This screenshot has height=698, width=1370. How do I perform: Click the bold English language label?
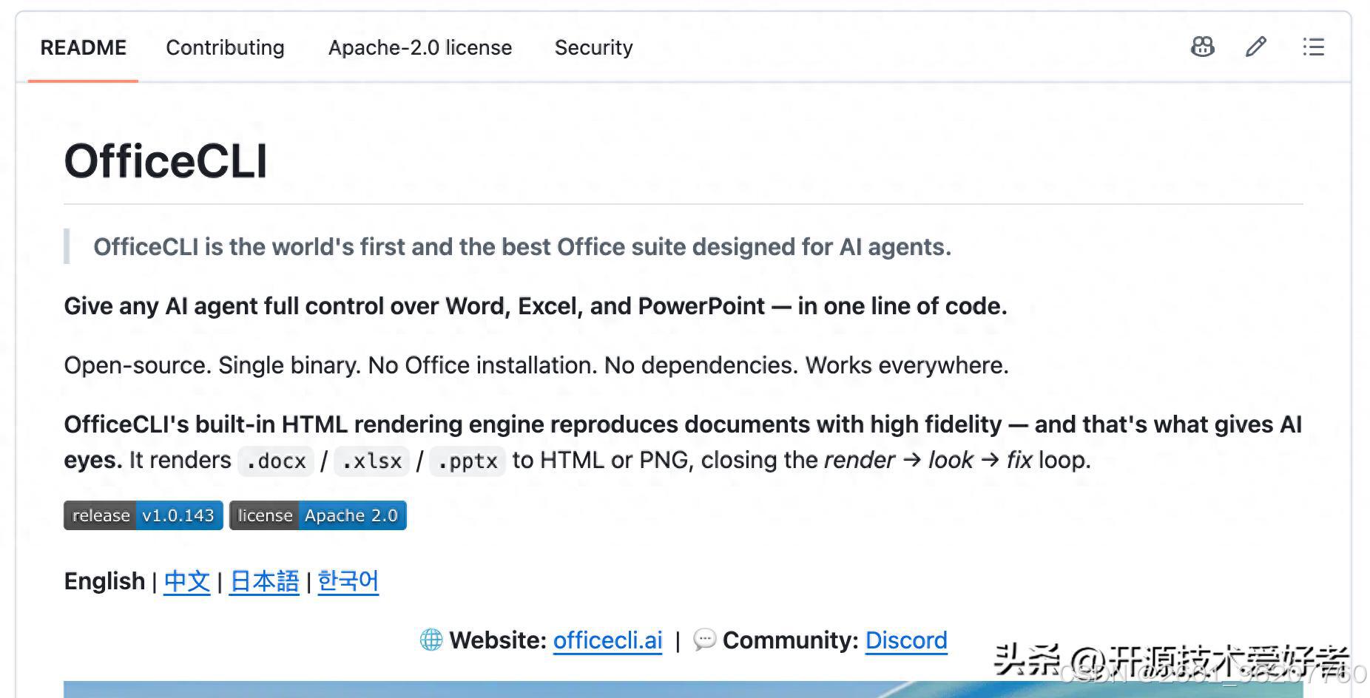click(104, 581)
